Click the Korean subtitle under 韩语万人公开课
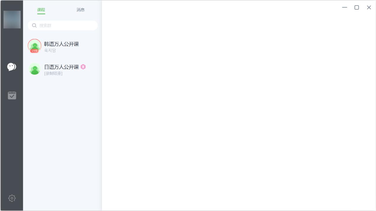This screenshot has width=376, height=211. tap(50, 51)
